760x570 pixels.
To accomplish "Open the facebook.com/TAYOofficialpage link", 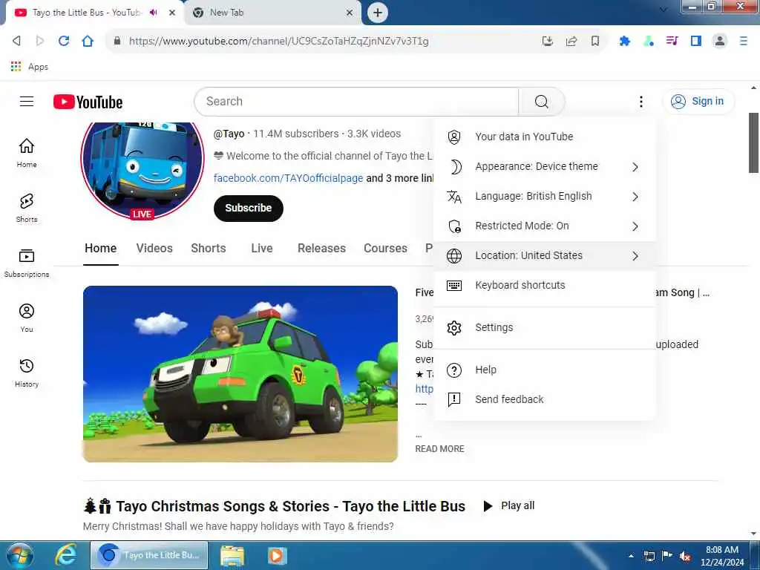I will pyautogui.click(x=288, y=178).
